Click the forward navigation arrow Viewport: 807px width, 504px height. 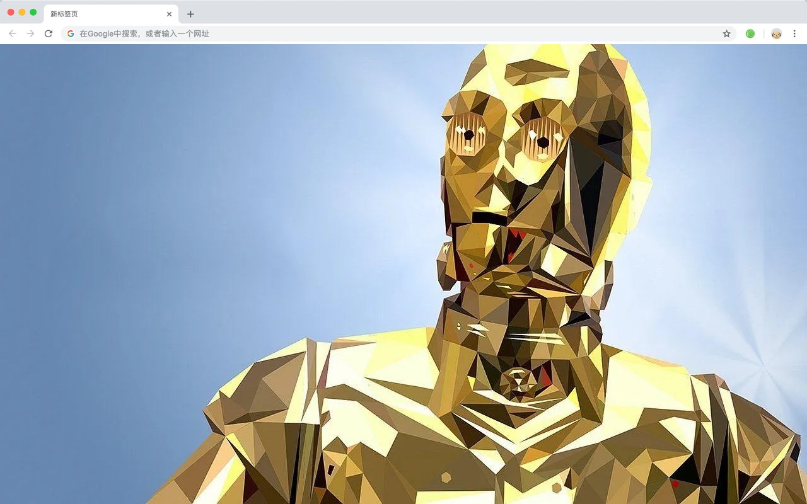click(x=30, y=33)
